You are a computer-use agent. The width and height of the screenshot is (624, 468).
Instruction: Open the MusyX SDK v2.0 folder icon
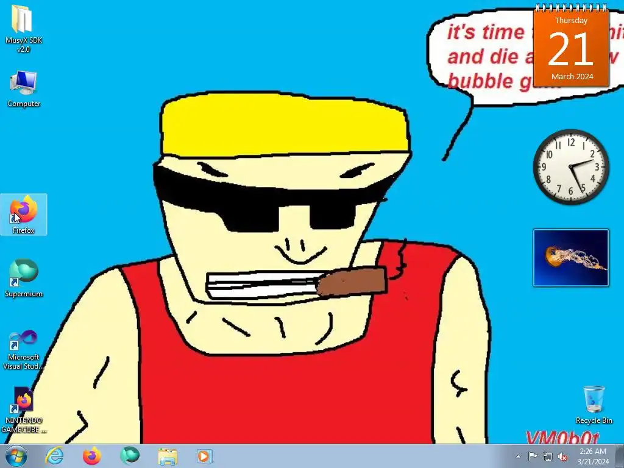[23, 29]
